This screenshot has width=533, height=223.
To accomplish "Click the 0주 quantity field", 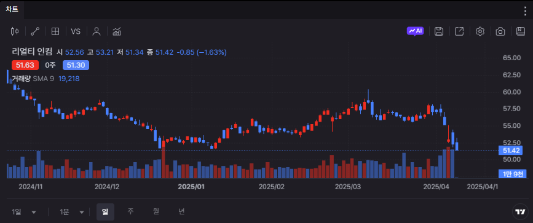I will [50, 65].
